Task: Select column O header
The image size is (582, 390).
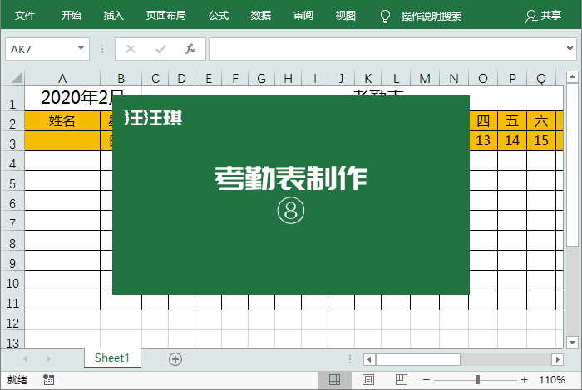Action: click(483, 78)
